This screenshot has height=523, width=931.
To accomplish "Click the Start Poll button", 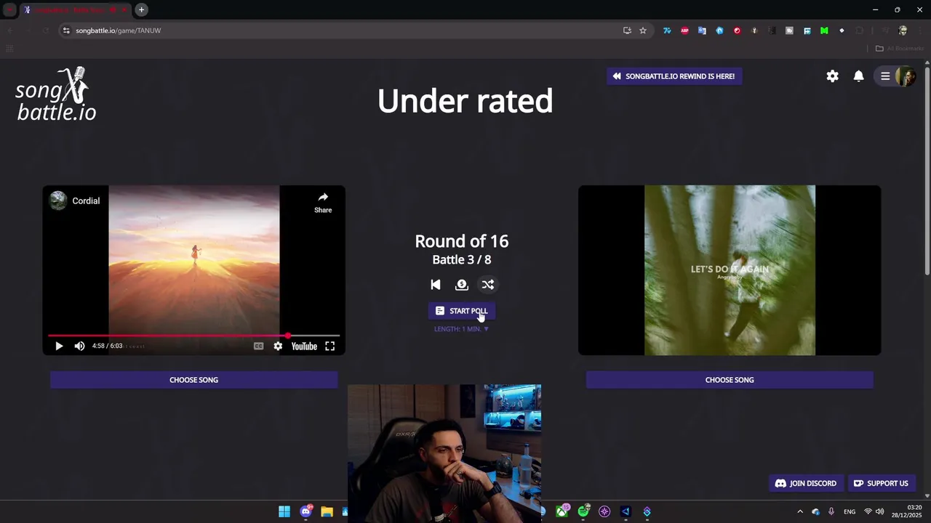I will pos(461,311).
